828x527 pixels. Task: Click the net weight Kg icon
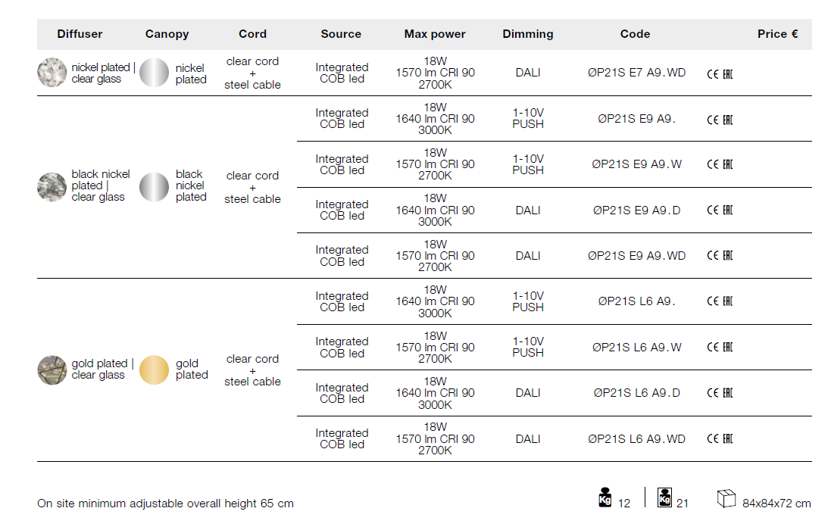click(605, 497)
